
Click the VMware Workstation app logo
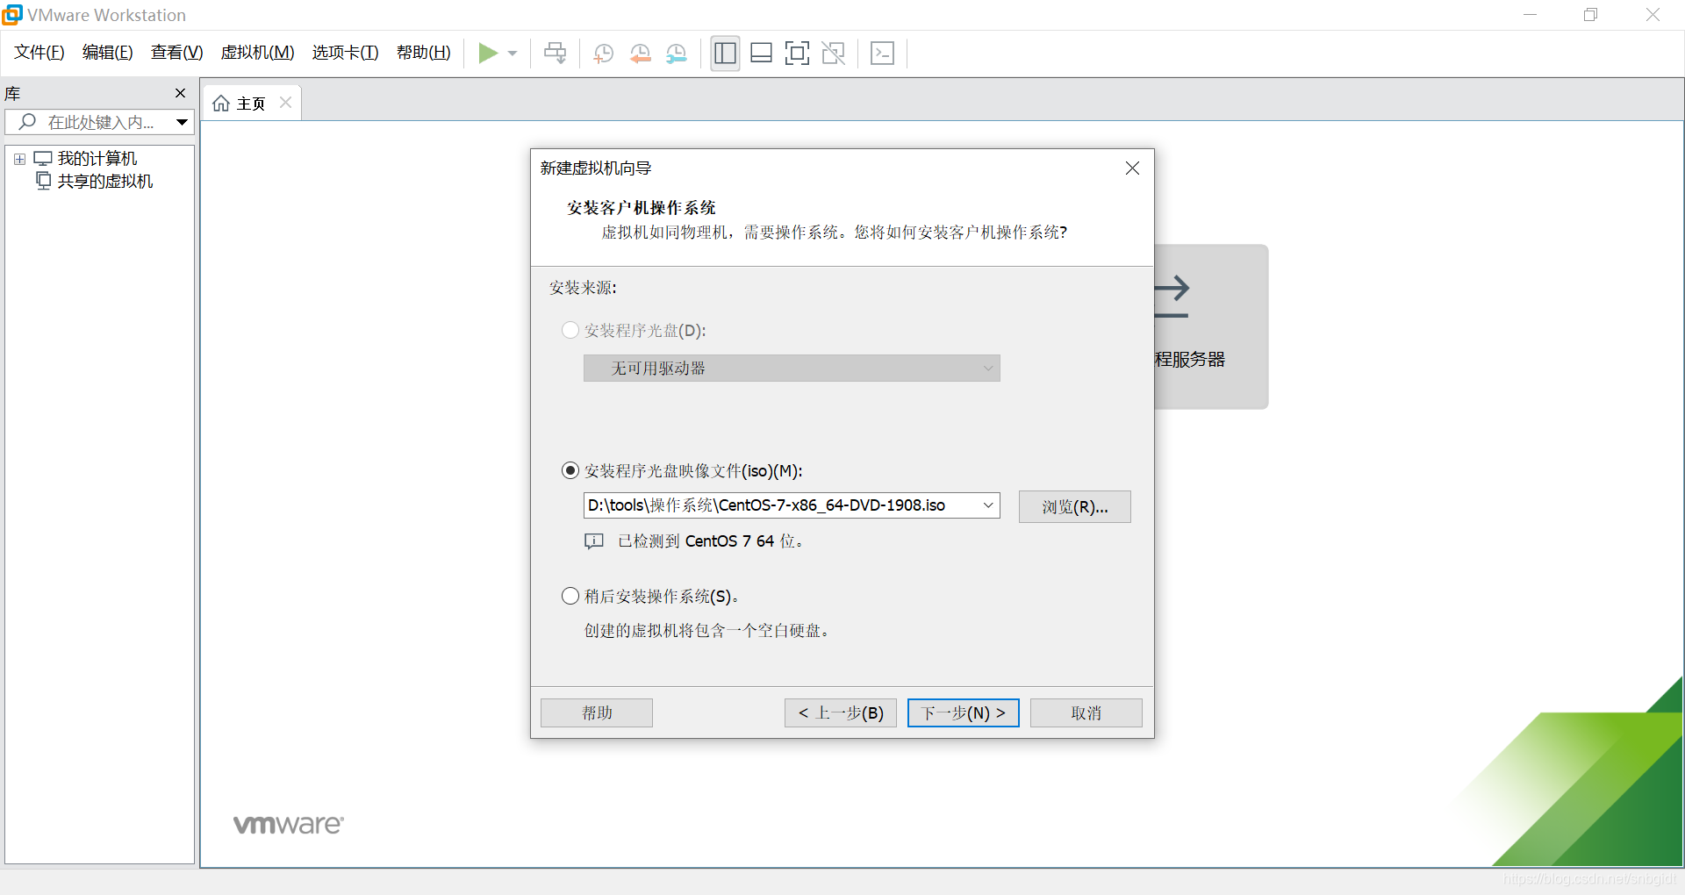pyautogui.click(x=12, y=14)
